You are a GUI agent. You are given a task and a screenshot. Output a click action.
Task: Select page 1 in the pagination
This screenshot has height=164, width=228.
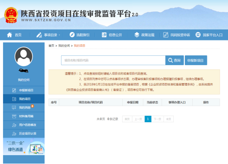[148, 119]
